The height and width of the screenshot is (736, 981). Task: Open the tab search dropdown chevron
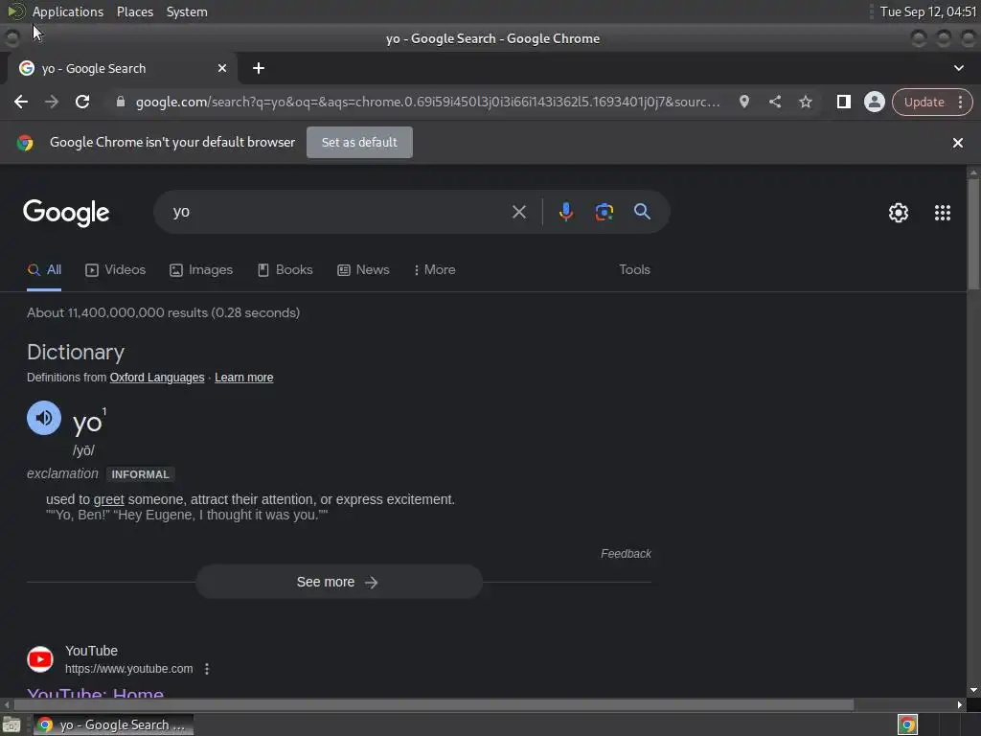click(958, 68)
